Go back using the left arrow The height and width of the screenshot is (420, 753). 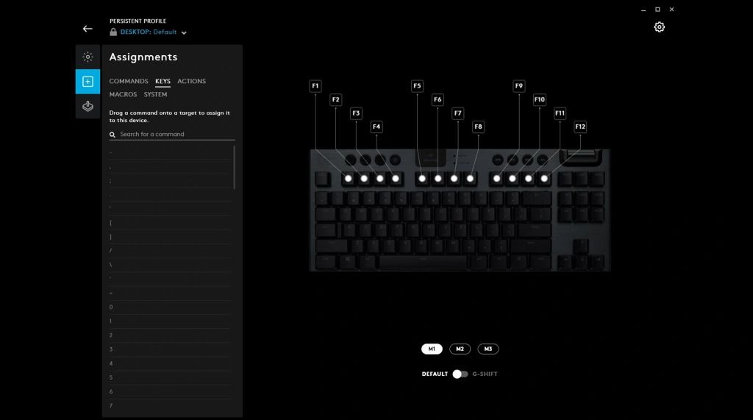tap(88, 29)
